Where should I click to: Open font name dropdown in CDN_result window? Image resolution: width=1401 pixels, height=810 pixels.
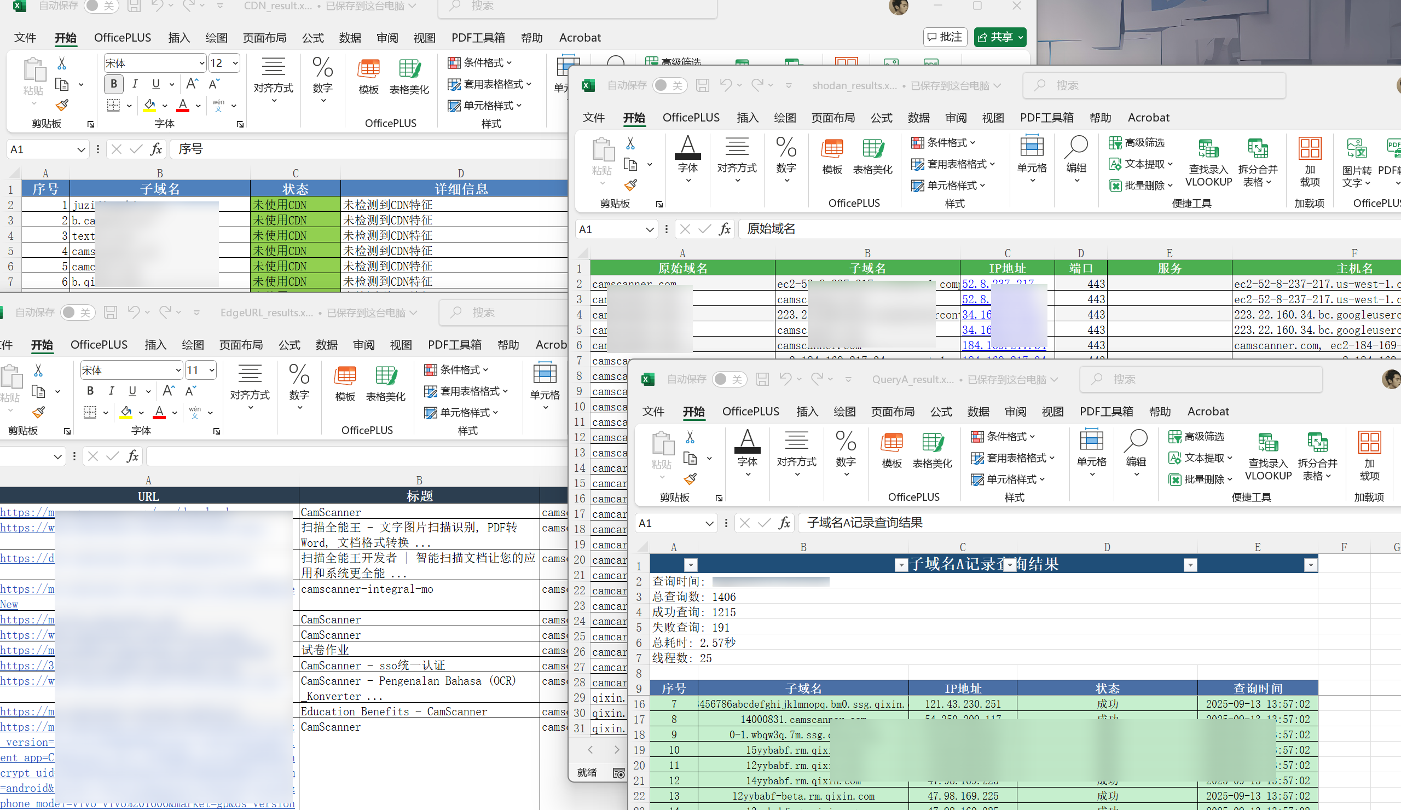[x=201, y=63]
